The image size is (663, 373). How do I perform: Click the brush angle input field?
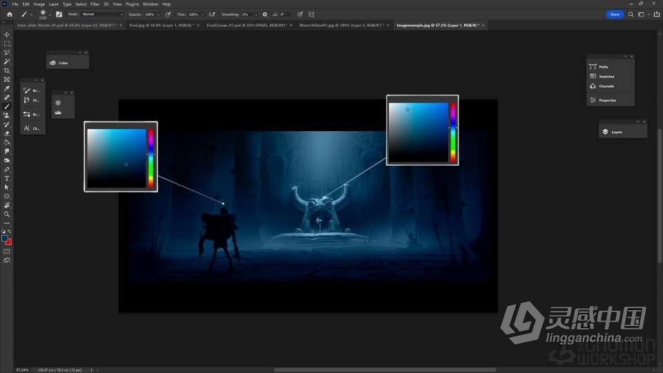[285, 15]
